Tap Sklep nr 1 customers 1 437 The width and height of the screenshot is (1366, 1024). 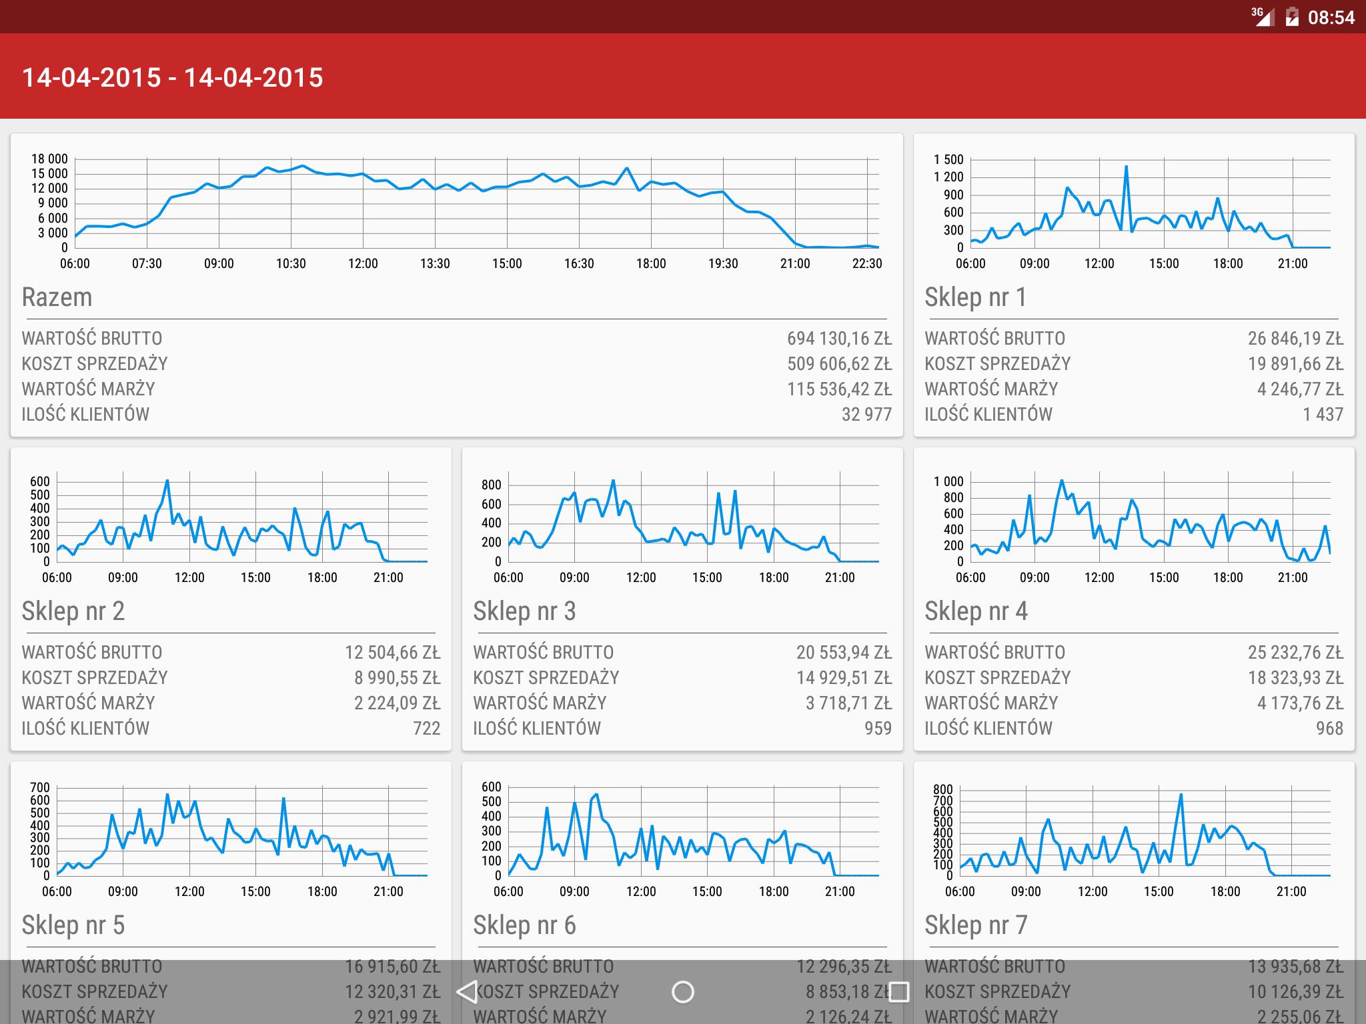click(1323, 414)
